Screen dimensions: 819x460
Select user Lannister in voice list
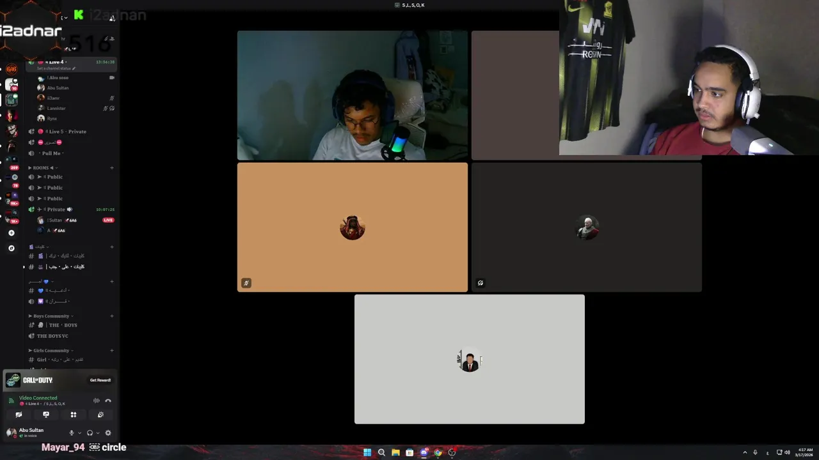76,109
